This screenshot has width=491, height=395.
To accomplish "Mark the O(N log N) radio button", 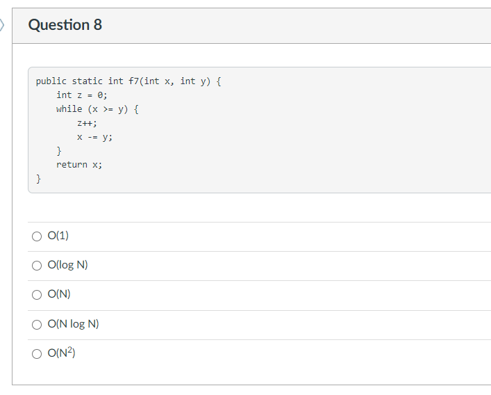I will (37, 325).
